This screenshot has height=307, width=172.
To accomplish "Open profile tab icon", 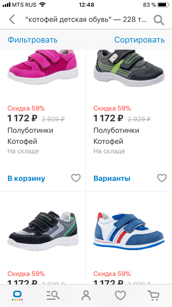I will 86,295.
